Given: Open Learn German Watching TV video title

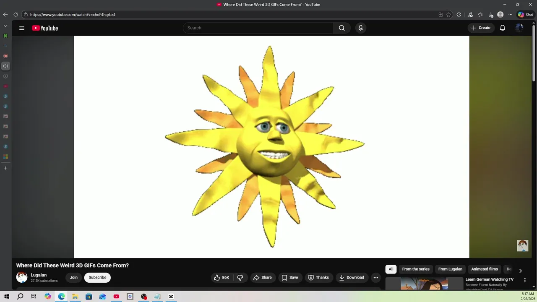Looking at the screenshot, I should coord(489,280).
